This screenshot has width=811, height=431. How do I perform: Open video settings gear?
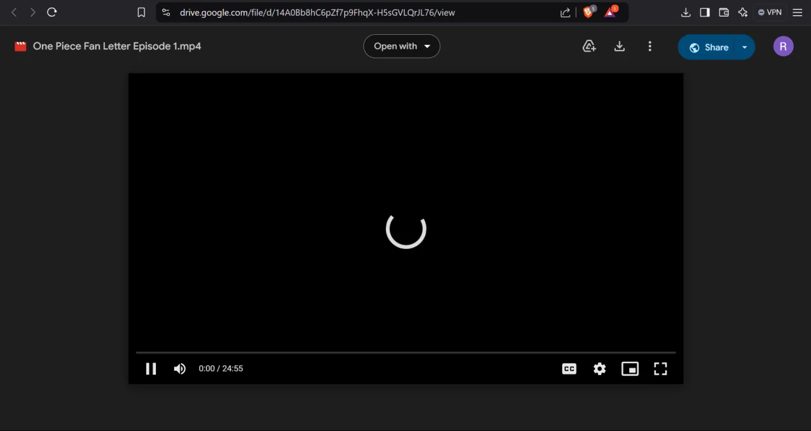point(599,368)
